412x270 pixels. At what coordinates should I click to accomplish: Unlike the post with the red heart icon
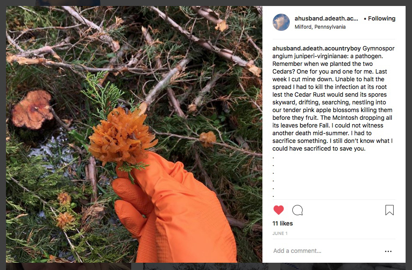(279, 210)
